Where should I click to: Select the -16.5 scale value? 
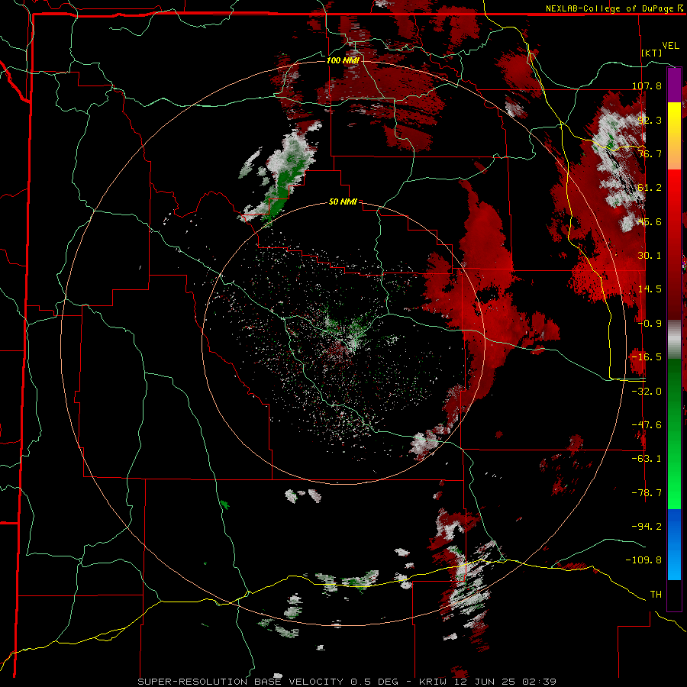(x=647, y=356)
